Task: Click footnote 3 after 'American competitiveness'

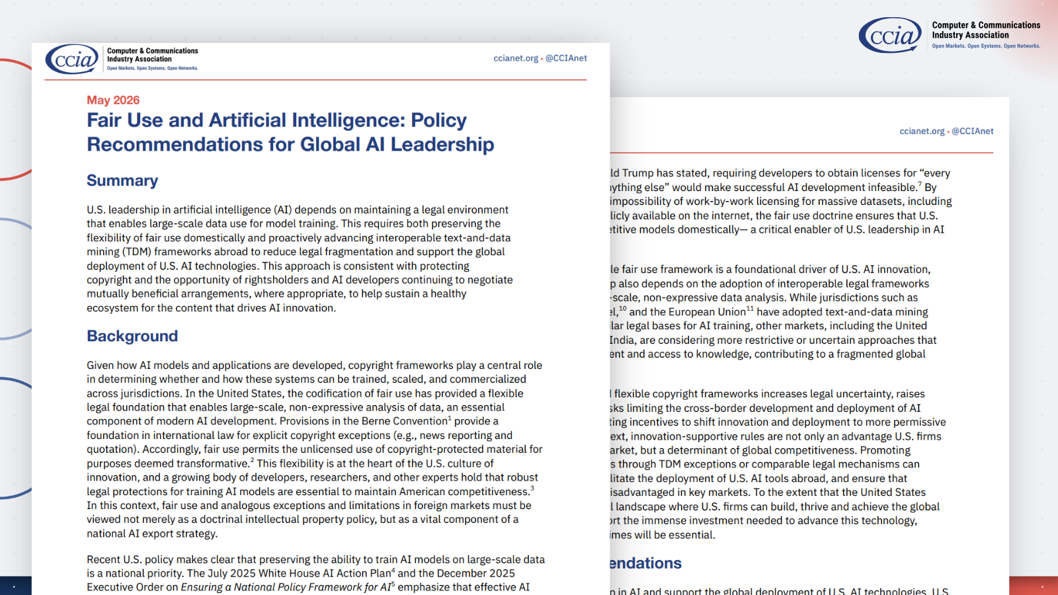Action: 532,489
